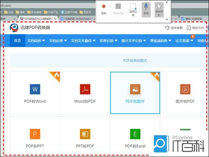Click the 图片转PDF icon

click(x=185, y=89)
